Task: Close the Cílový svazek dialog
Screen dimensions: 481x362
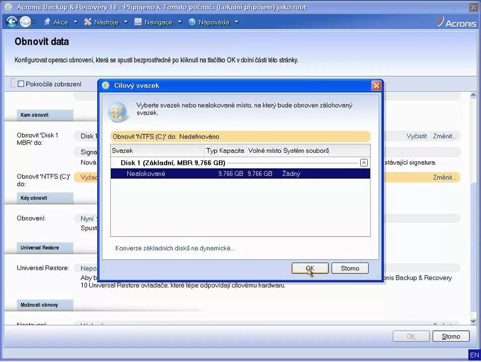Action: 376,85
